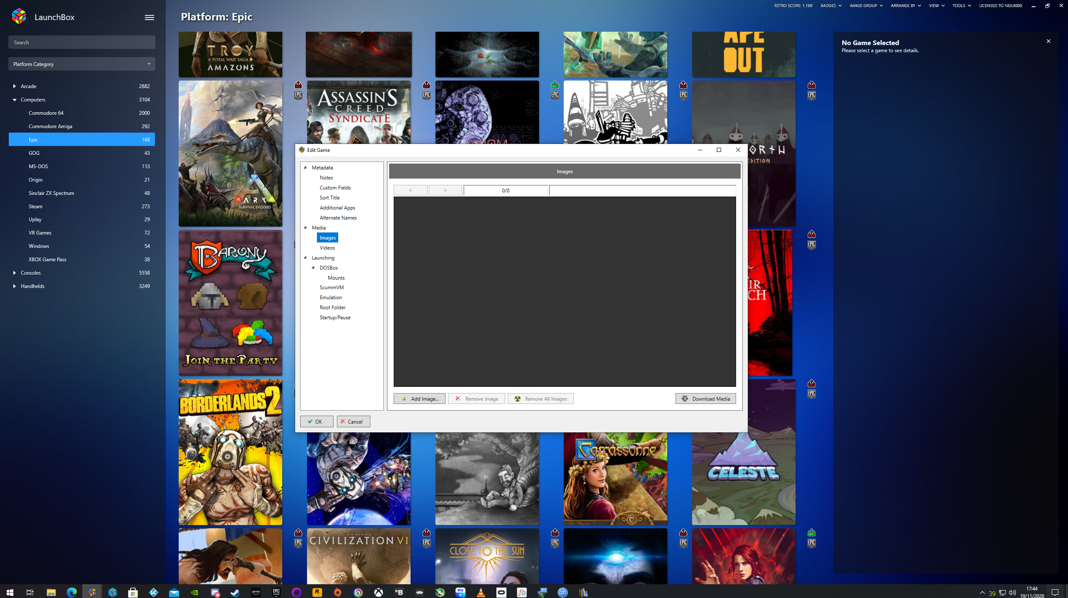The height and width of the screenshot is (598, 1068).
Task: Click the Epic badge beside the Civilization VI cover
Action: (x=426, y=543)
